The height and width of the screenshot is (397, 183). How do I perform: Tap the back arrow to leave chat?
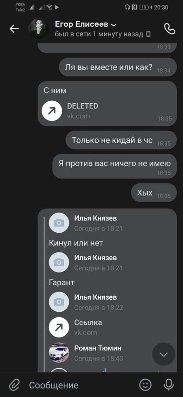pyautogui.click(x=14, y=29)
